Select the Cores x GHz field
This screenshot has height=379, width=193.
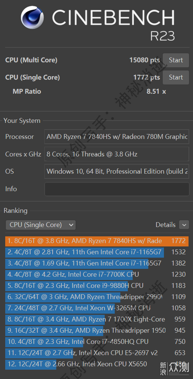[x=117, y=154]
